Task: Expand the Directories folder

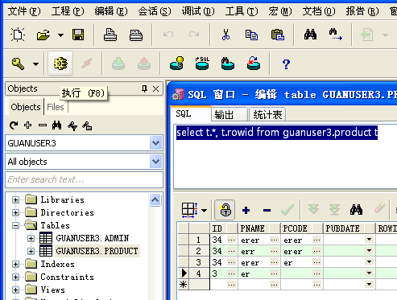Action: tap(15, 212)
